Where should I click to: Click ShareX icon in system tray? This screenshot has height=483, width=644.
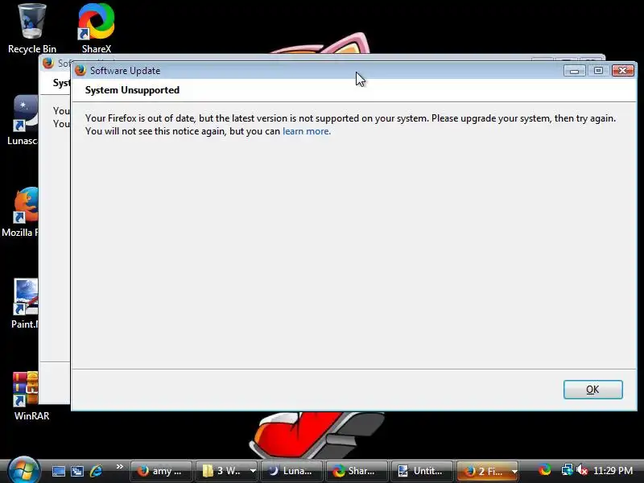click(545, 470)
